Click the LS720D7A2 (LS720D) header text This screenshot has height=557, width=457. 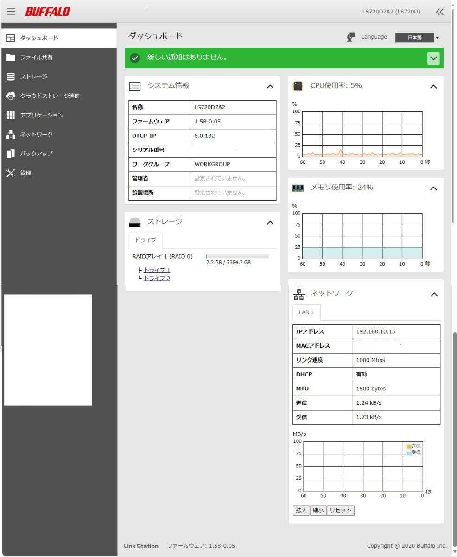pos(391,12)
